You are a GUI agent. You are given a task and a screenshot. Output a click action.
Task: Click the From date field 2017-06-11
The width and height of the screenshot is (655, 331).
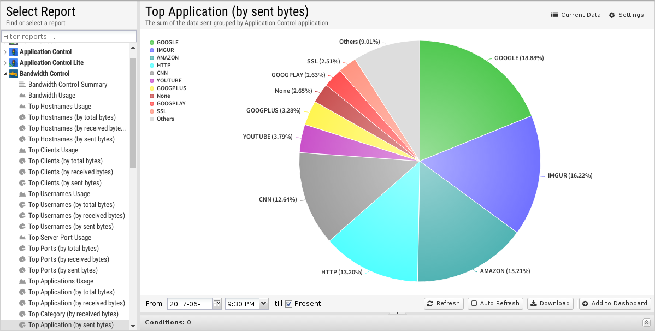pyautogui.click(x=190, y=304)
